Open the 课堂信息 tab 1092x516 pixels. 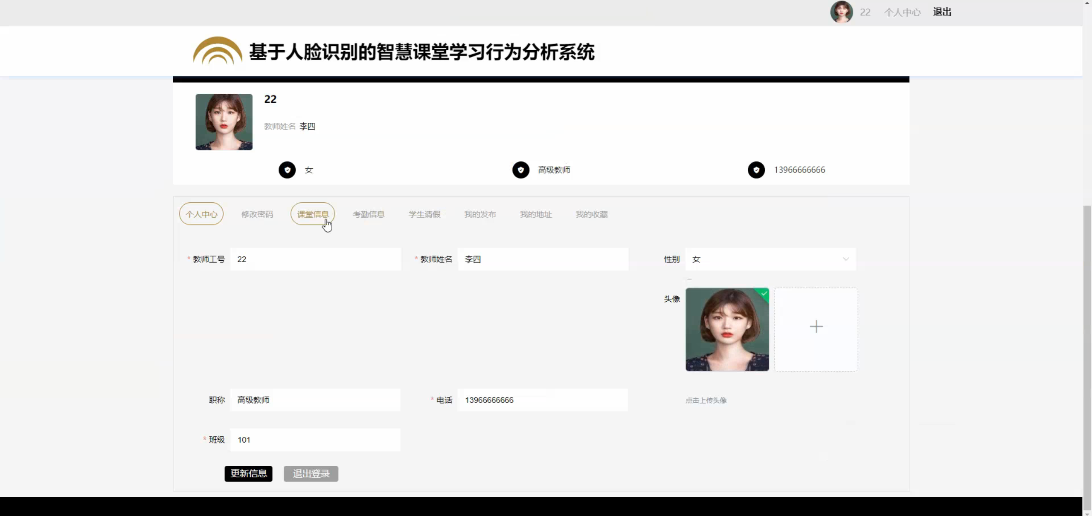click(313, 214)
